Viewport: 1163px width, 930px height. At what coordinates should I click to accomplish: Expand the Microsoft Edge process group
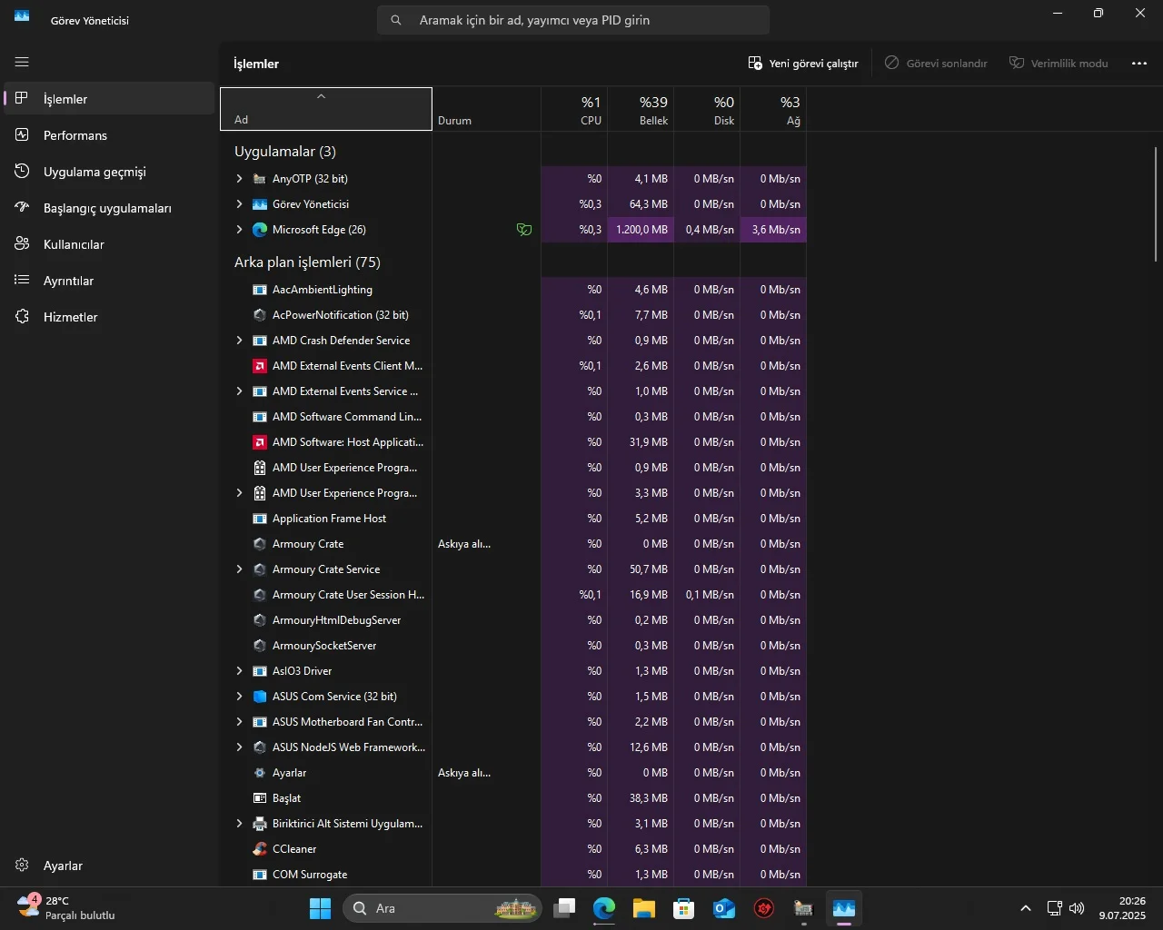tap(239, 230)
